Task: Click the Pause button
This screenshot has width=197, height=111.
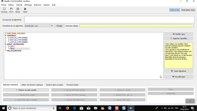Action: (x=171, y=89)
